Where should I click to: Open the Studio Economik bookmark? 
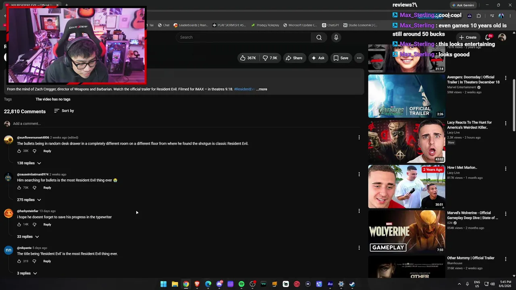[x=360, y=25]
